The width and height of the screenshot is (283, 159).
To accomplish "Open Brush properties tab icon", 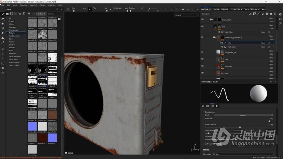I will [x=203, y=106].
